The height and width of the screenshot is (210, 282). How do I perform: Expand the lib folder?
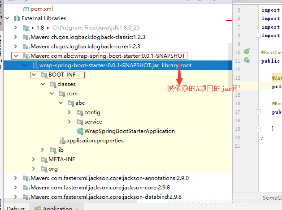tap(43, 150)
